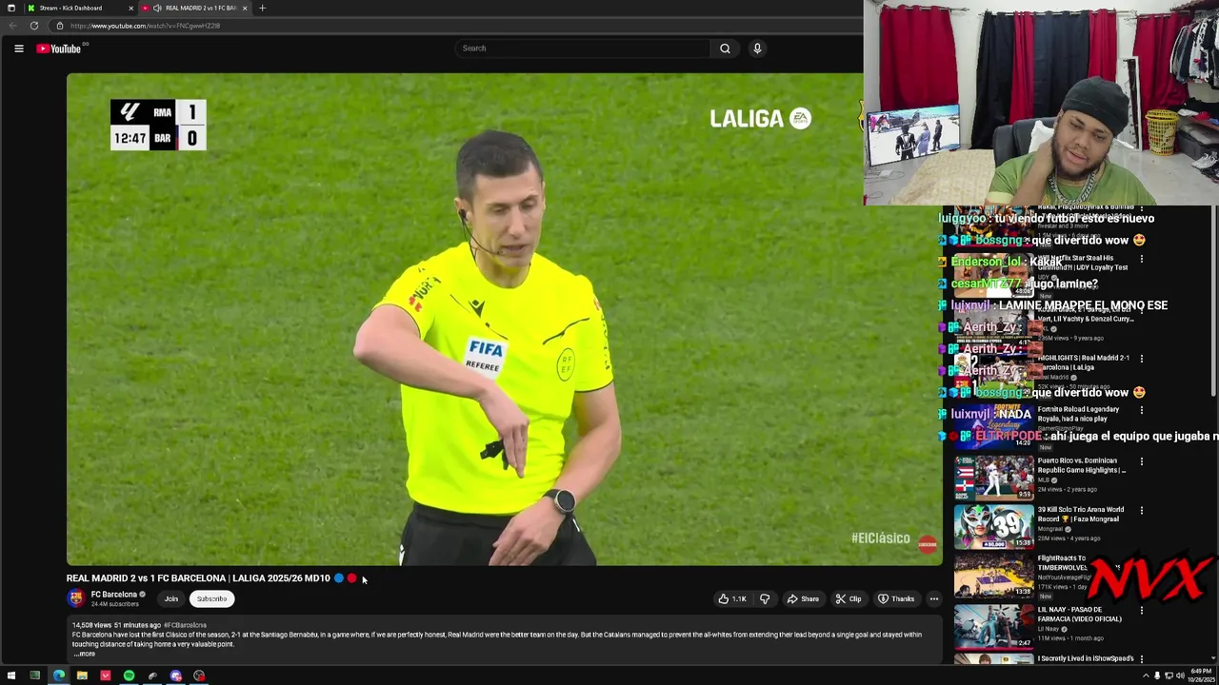The width and height of the screenshot is (1219, 685).
Task: Click the Join membership button
Action: tap(171, 598)
